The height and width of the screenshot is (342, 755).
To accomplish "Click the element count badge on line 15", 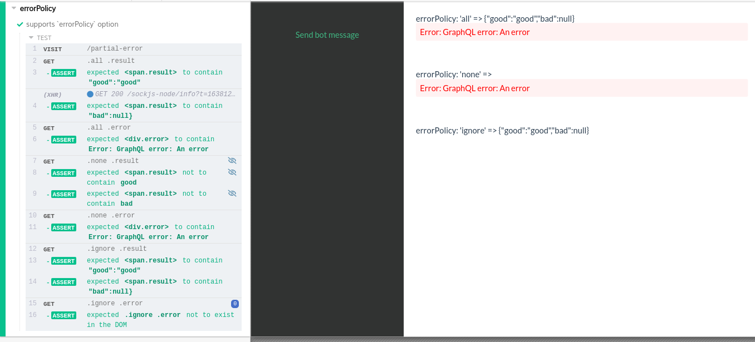I will [x=234, y=304].
